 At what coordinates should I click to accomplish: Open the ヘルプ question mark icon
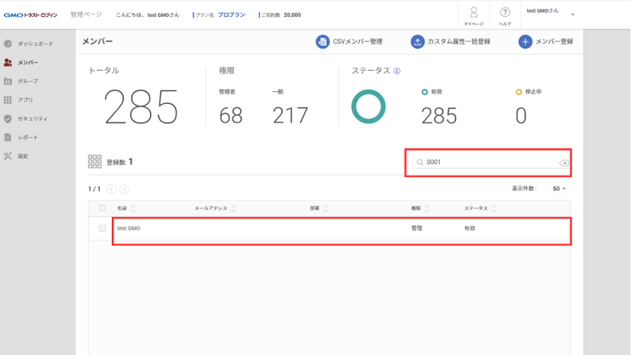point(505,13)
